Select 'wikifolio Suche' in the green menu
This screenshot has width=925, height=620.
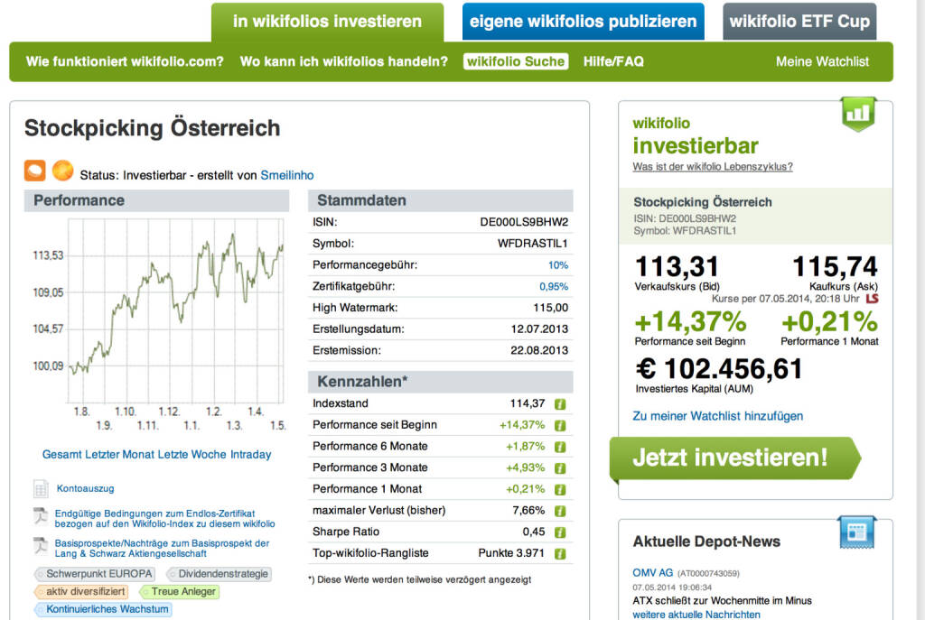(516, 61)
